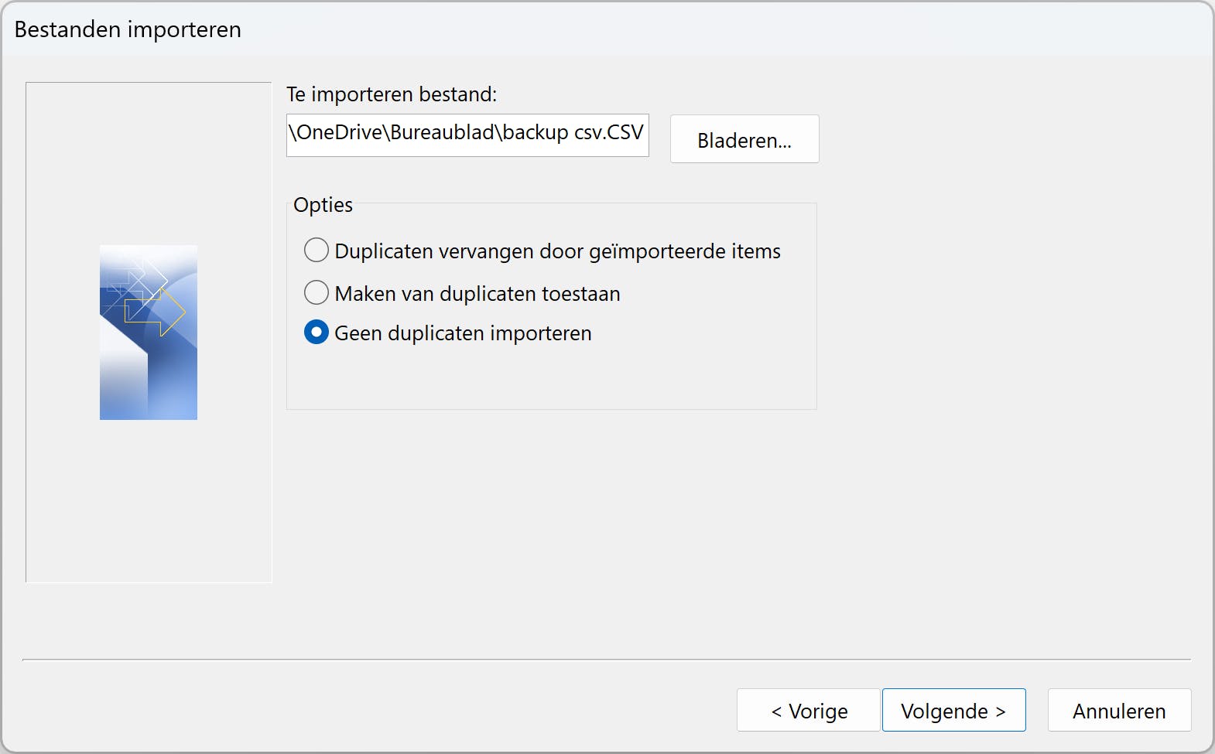Go back with the Vorige button
Image resolution: width=1215 pixels, height=754 pixels.
809,710
